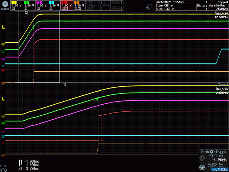Click trigger position marker in main window
Image resolution: width=229 pixels, height=172 pixels.
26,13
